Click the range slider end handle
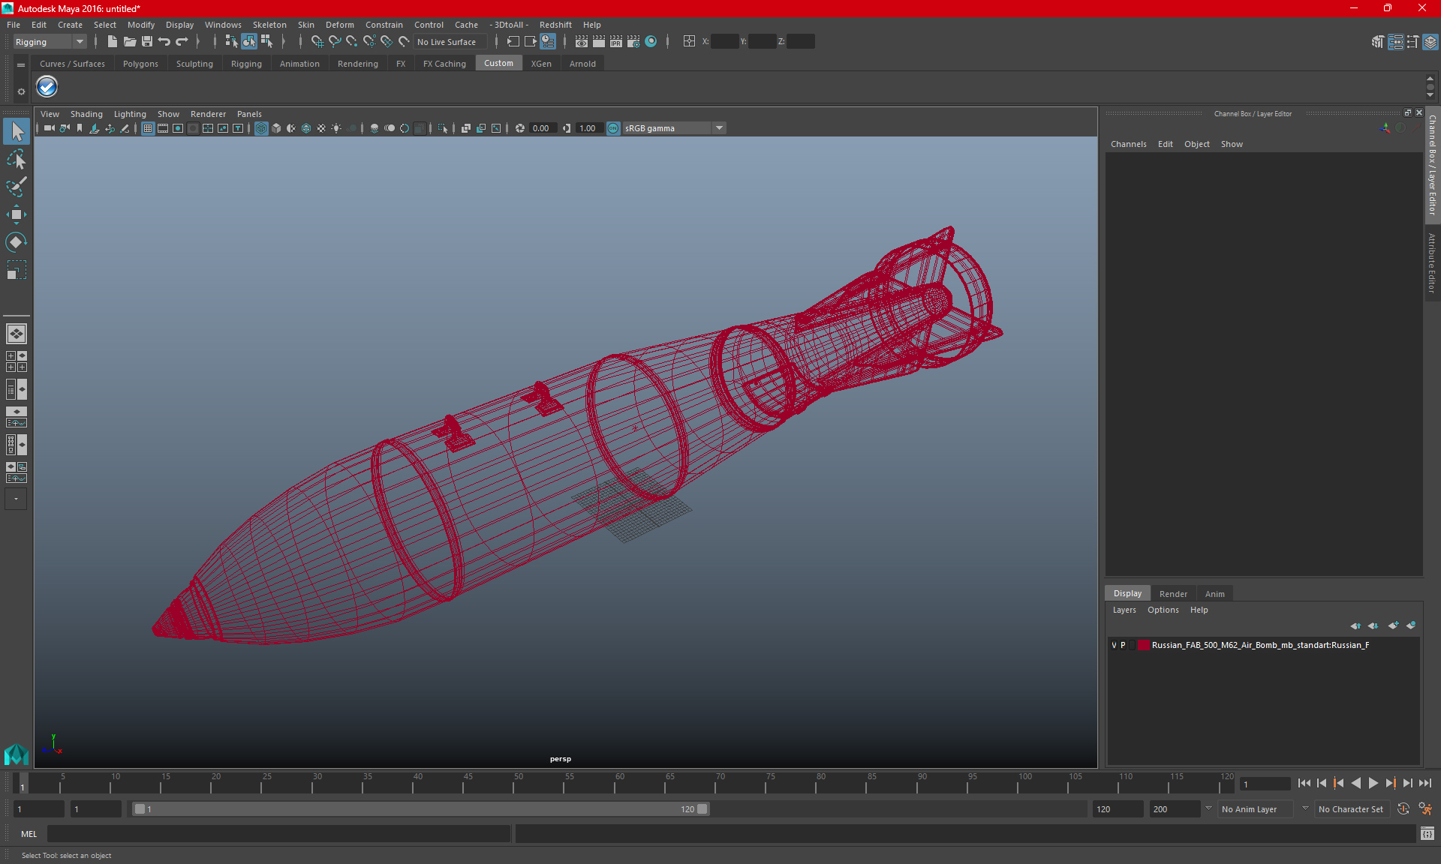1441x864 pixels. [702, 809]
